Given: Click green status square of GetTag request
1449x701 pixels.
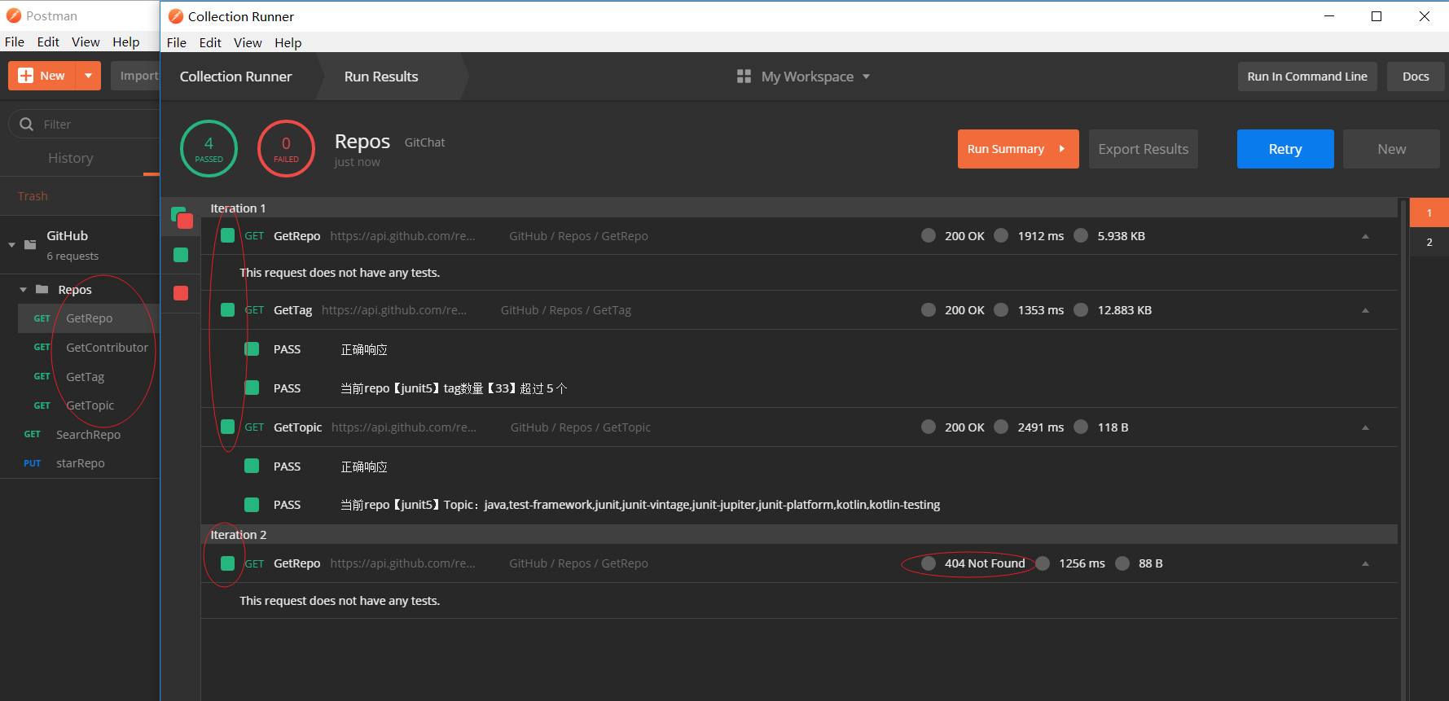Looking at the screenshot, I should [x=228, y=309].
